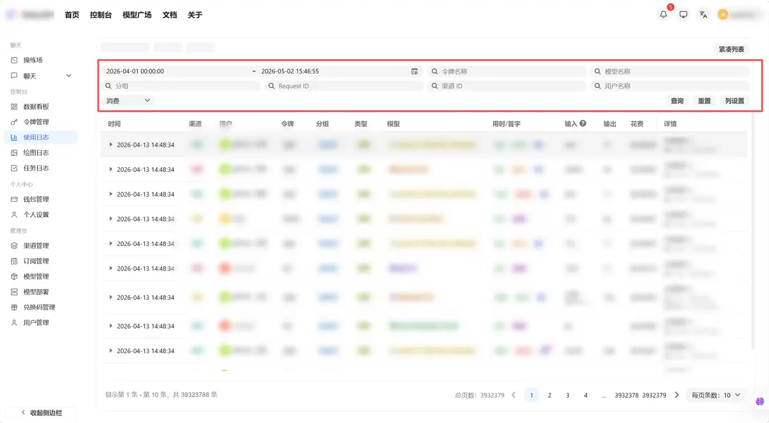Go to 控制台 in top navigation
769x423 pixels.
[x=101, y=15]
